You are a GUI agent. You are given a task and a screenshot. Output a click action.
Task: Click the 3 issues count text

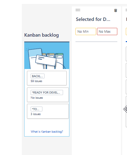[x=35, y=114]
